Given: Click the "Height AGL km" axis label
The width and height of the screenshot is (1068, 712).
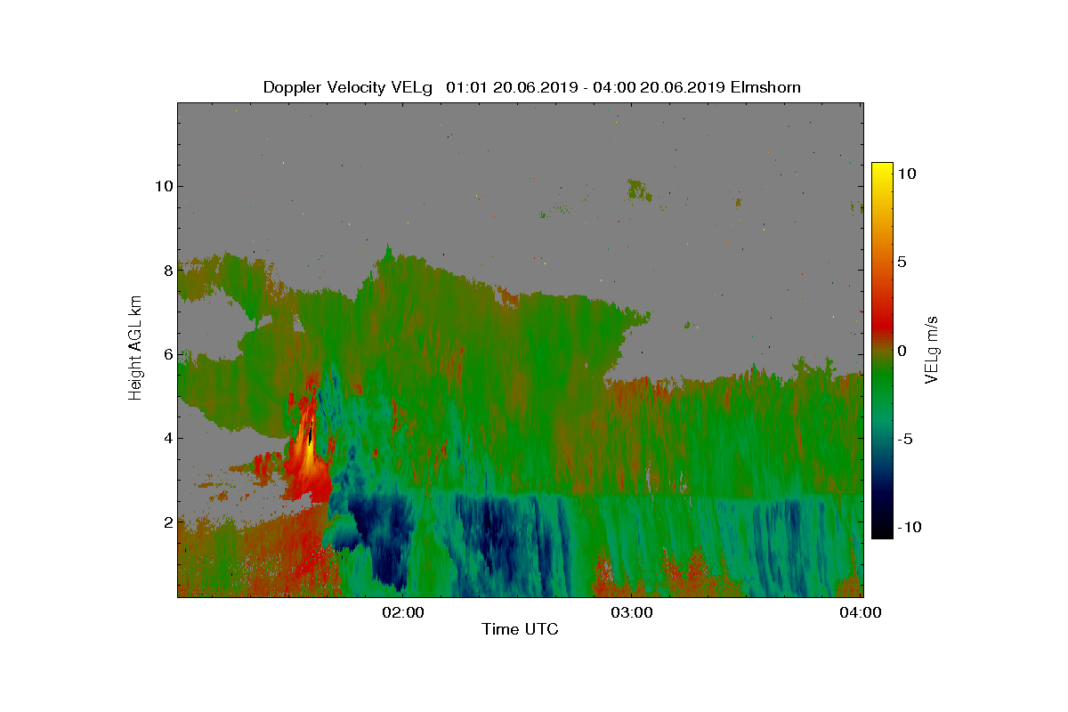Looking at the screenshot, I should point(135,349).
